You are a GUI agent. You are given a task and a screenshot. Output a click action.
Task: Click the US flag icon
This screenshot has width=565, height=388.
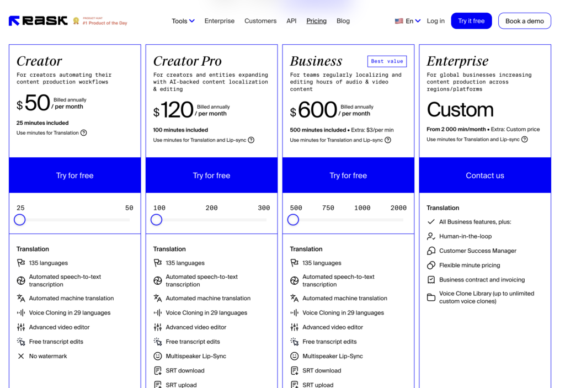[399, 21]
